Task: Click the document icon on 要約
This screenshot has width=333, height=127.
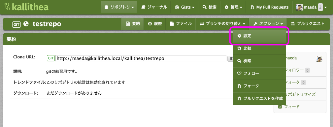Action: (x=128, y=24)
